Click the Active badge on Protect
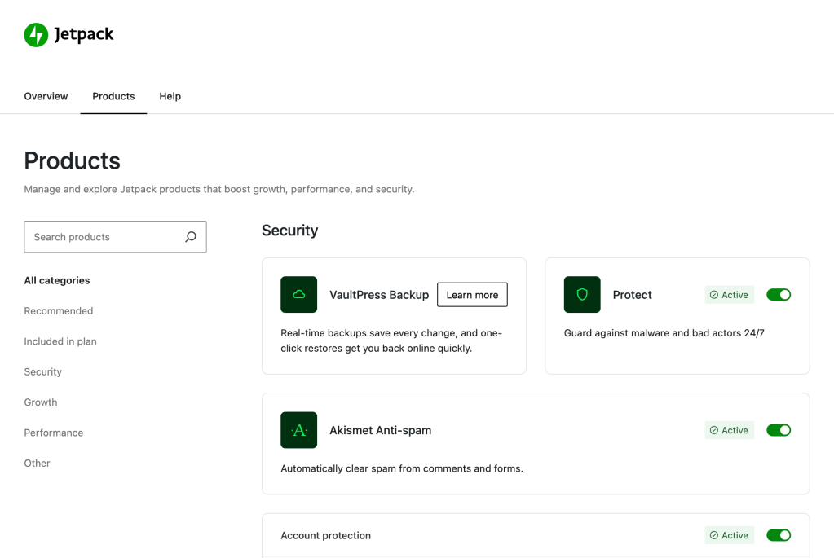The height and width of the screenshot is (558, 834). coord(729,295)
